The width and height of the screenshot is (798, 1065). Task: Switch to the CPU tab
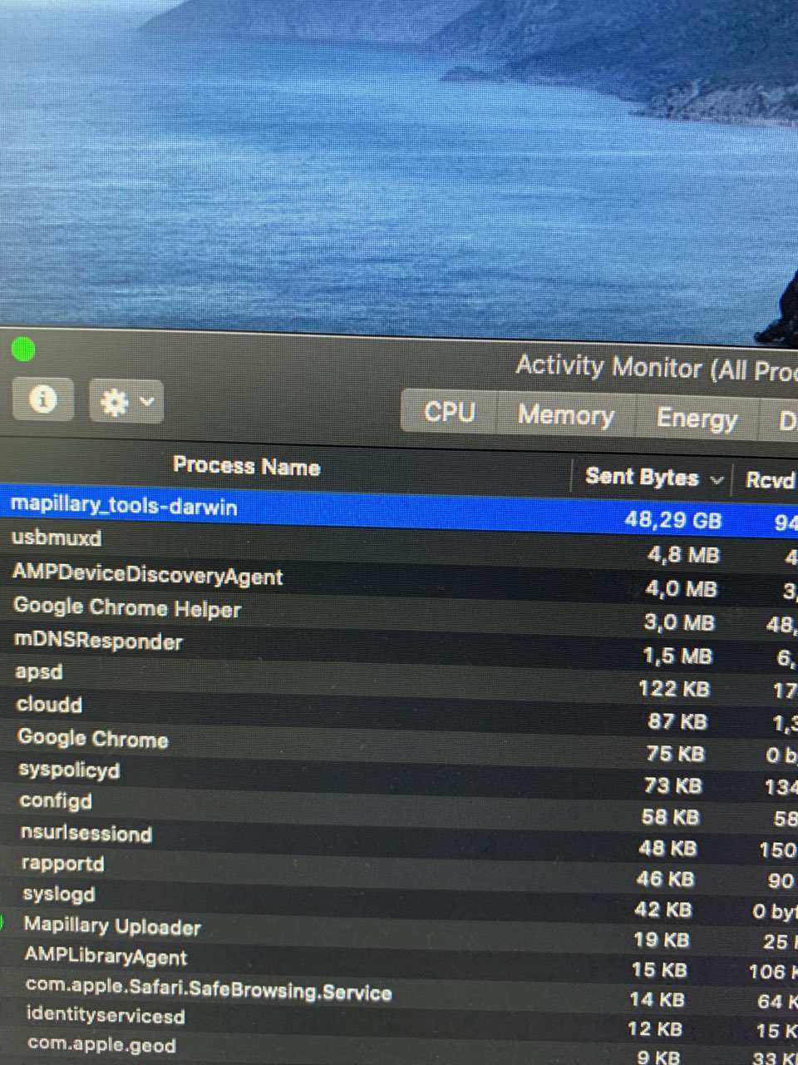[x=450, y=413]
